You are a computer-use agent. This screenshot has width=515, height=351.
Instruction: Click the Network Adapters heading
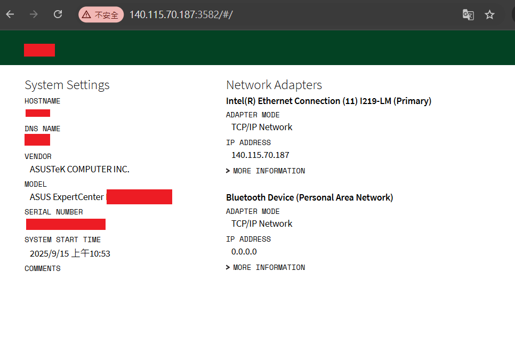coord(274,85)
